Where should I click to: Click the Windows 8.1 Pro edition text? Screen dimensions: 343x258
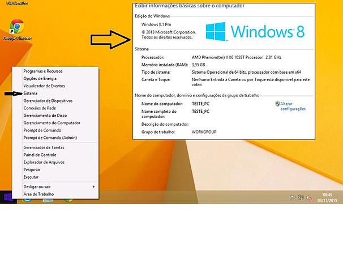point(156,24)
